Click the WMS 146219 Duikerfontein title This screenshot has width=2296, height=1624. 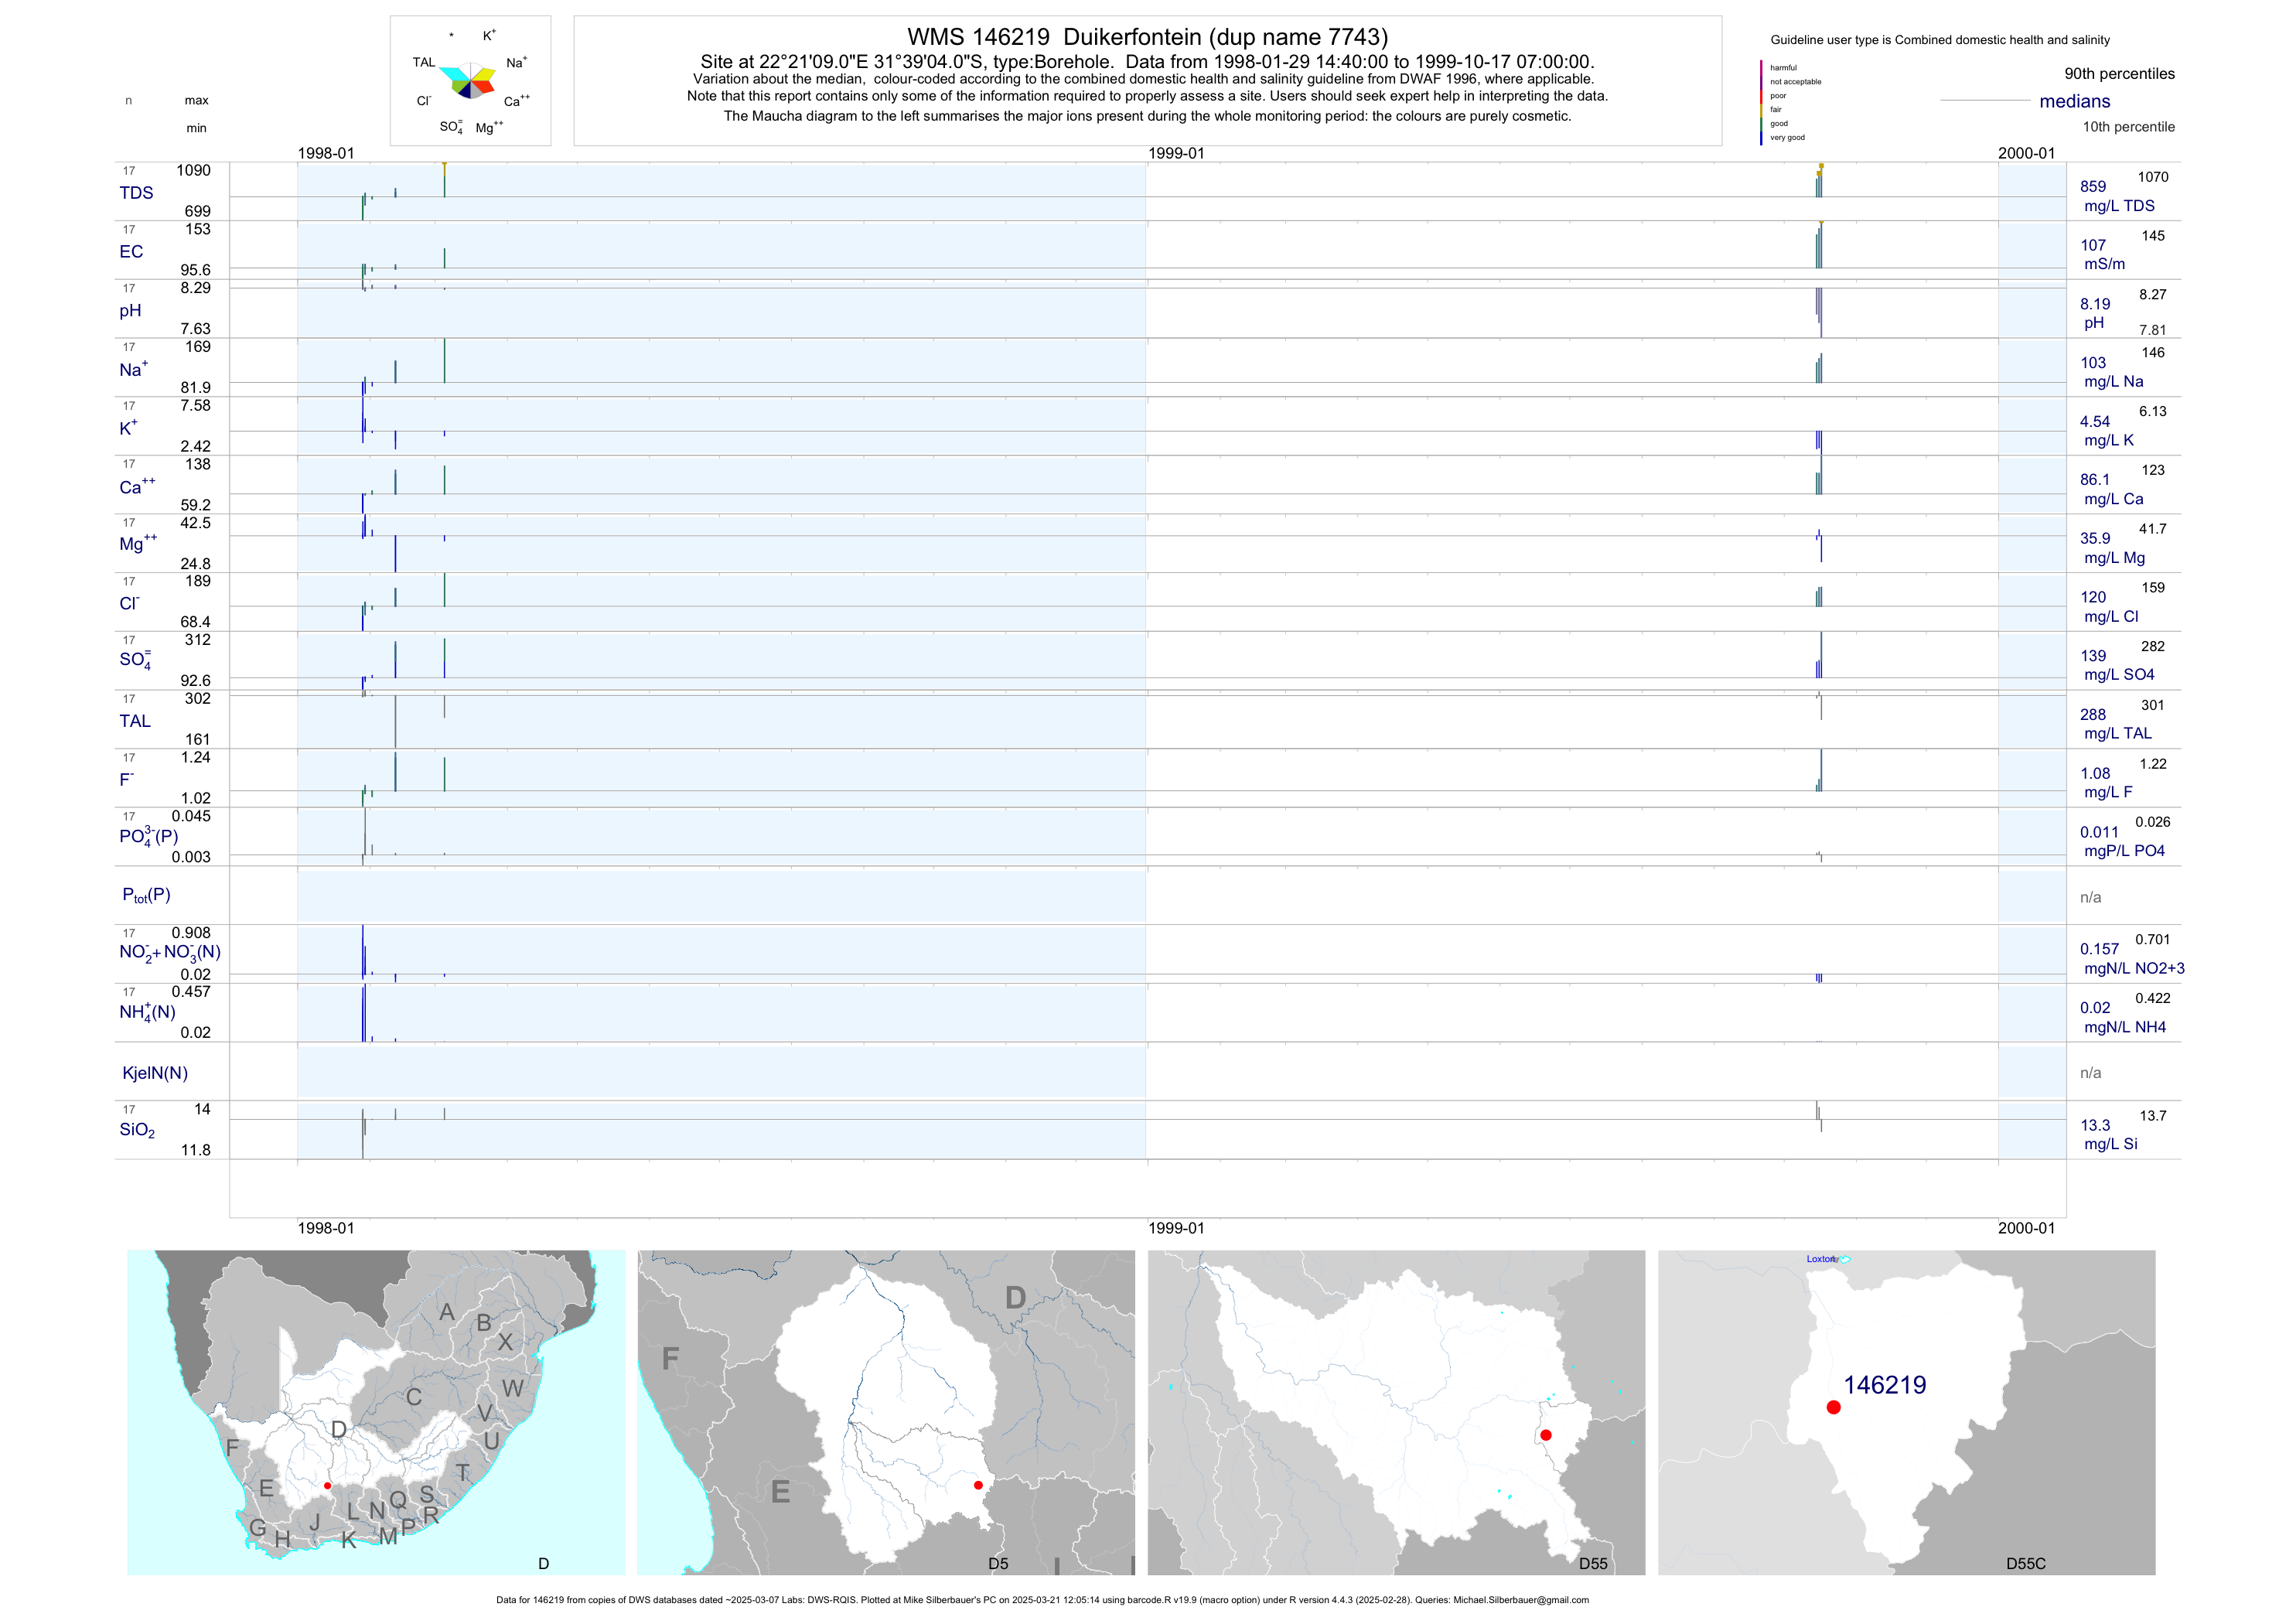pos(1147,37)
